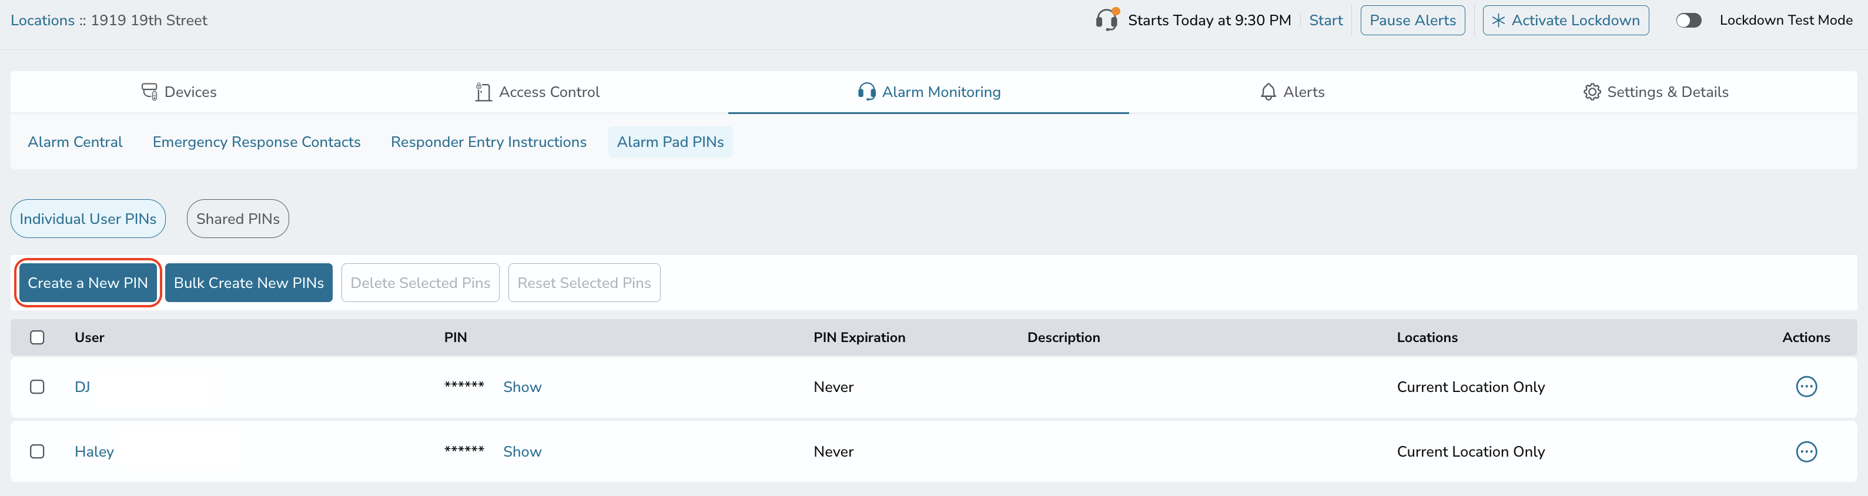The height and width of the screenshot is (496, 1868).
Task: Click 'Starts Today at 9:30 PM' text
Action: pyautogui.click(x=1209, y=21)
